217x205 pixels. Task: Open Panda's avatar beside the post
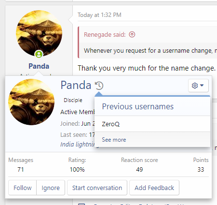point(39,33)
